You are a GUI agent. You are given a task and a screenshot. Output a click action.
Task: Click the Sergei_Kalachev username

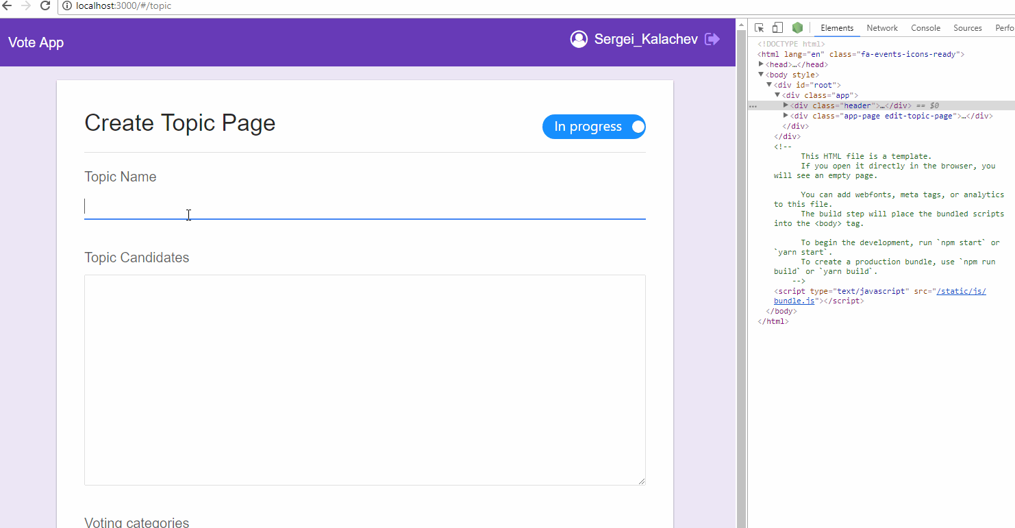coord(646,40)
